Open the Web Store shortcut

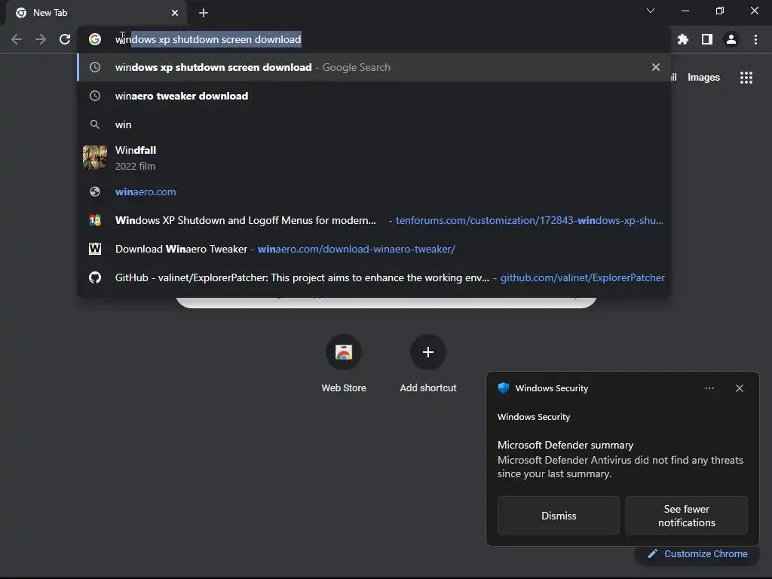[x=344, y=363]
